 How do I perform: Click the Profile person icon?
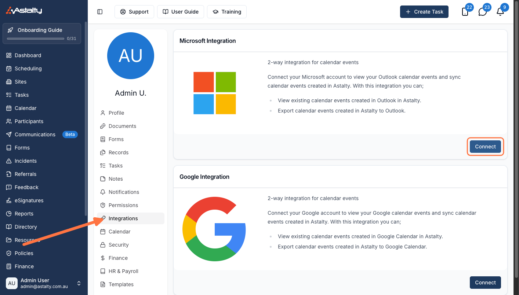[103, 113]
